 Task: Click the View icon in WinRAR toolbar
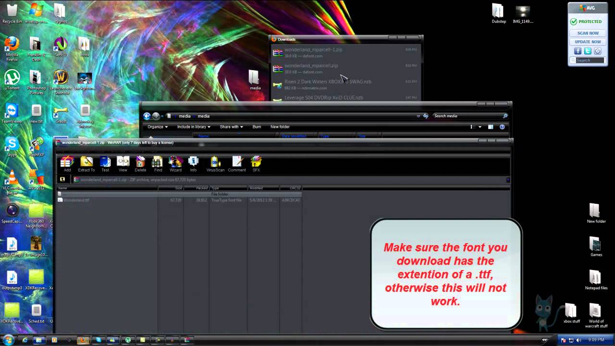[123, 164]
